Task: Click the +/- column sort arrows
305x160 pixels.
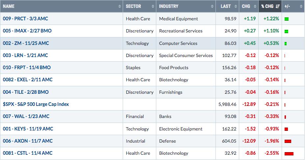Action: pos(301,7)
